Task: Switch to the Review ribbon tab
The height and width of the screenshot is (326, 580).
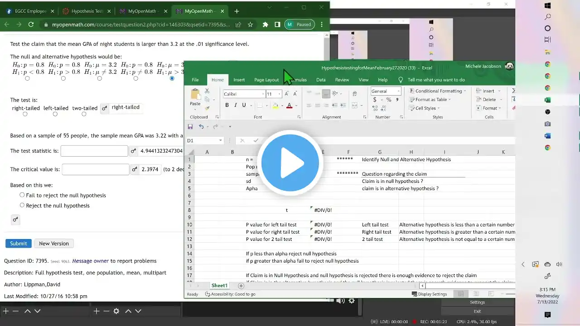Action: pyautogui.click(x=342, y=80)
